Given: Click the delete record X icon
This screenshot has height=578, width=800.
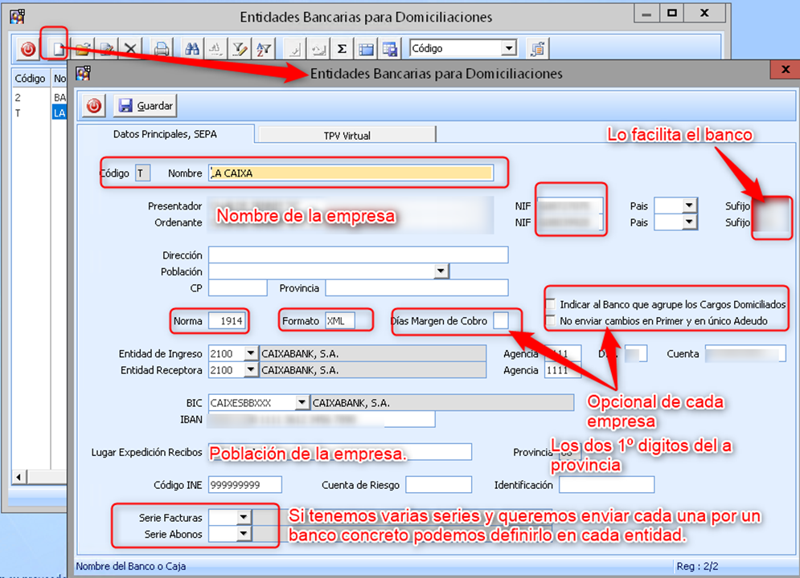Looking at the screenshot, I should tap(130, 49).
